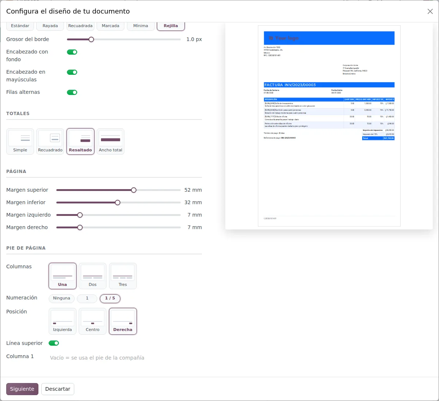Click the Descartar button
The width and height of the screenshot is (439, 401).
pos(58,389)
